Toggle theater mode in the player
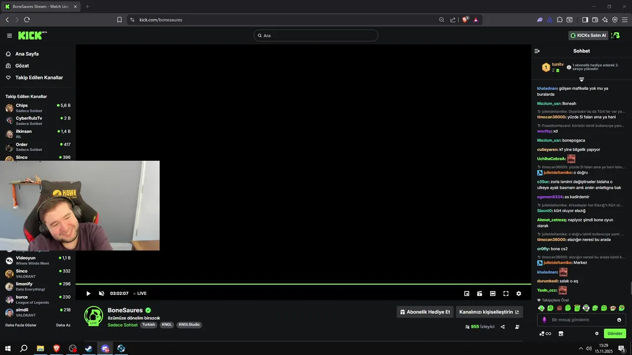632x355 pixels. (493, 293)
